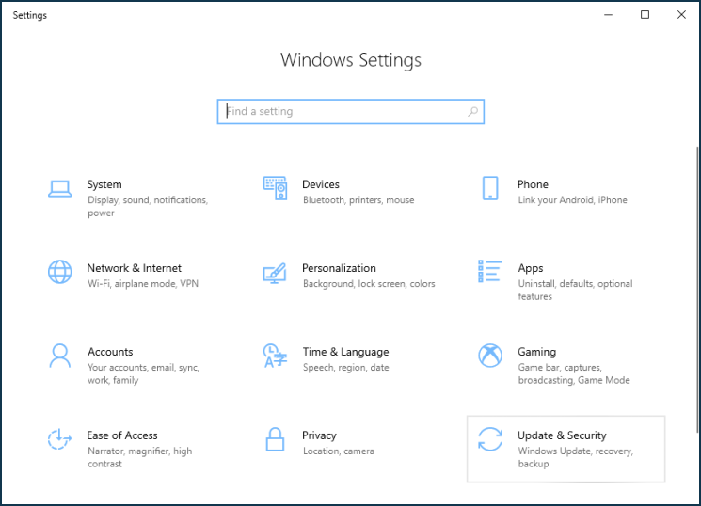Open Accounts settings title
Viewport: 701px width, 506px height.
(110, 352)
